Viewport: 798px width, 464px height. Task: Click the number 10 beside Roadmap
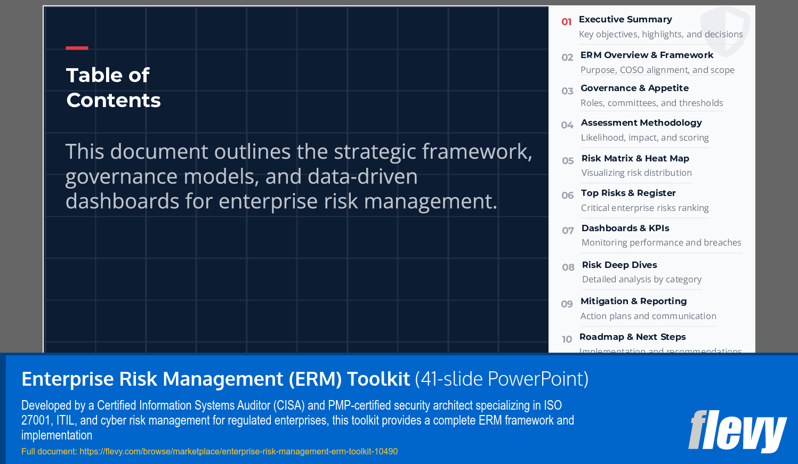coord(567,339)
